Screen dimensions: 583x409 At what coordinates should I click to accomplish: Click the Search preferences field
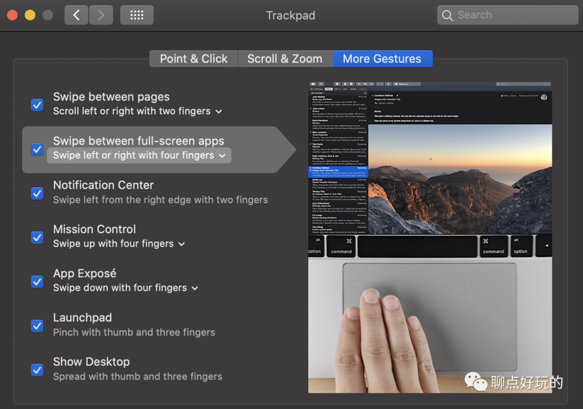tap(507, 15)
